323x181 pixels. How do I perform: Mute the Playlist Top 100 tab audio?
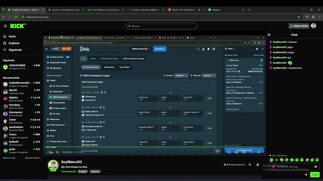click(x=199, y=10)
